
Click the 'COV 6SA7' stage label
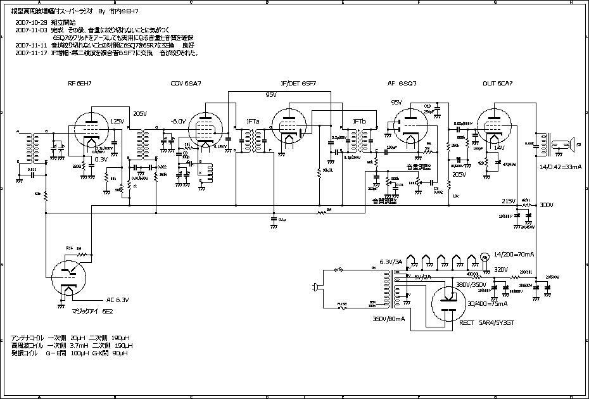coord(186,84)
